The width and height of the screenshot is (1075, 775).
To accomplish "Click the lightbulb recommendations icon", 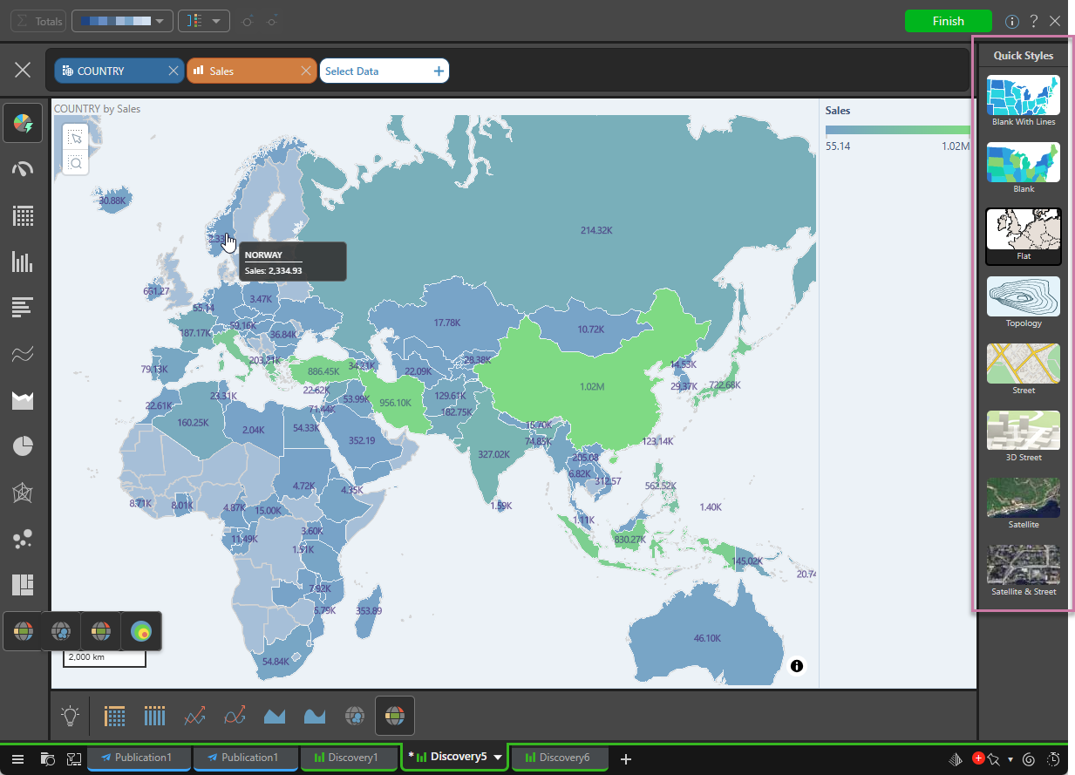I will pos(70,716).
